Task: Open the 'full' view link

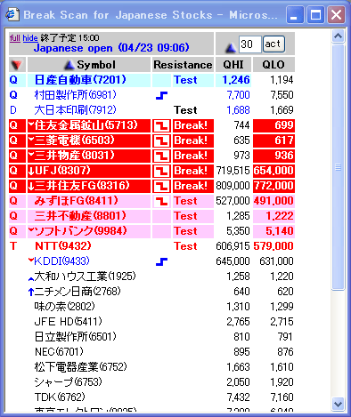Action: pyautogui.click(x=15, y=38)
